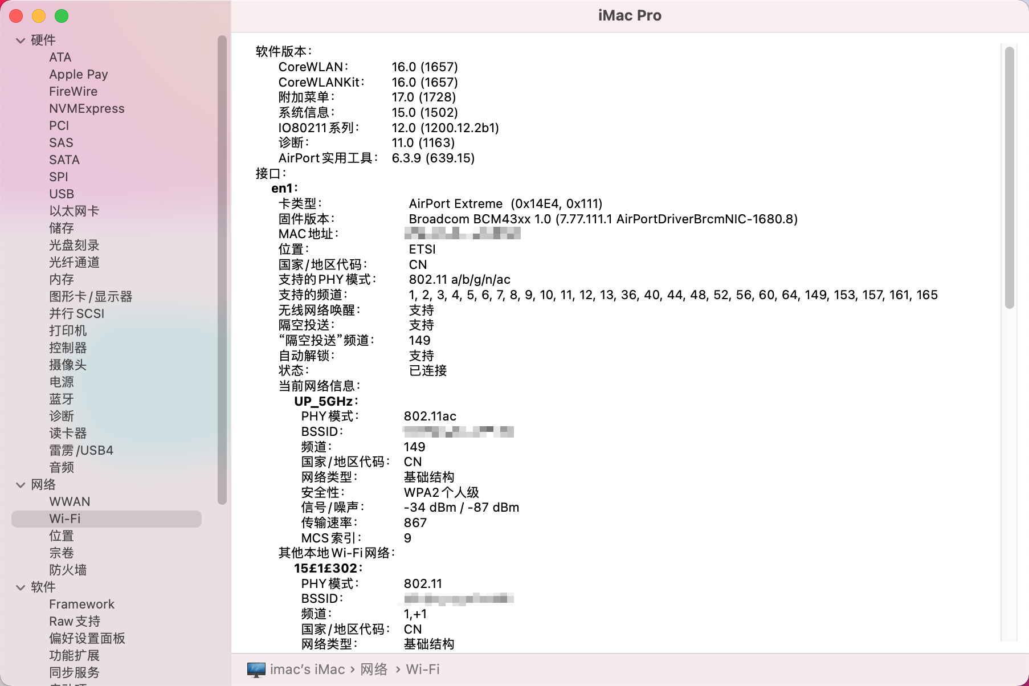Click the 802.11 a/b/g/n/ac PHY modes value
The width and height of the screenshot is (1029, 686).
(x=460, y=280)
